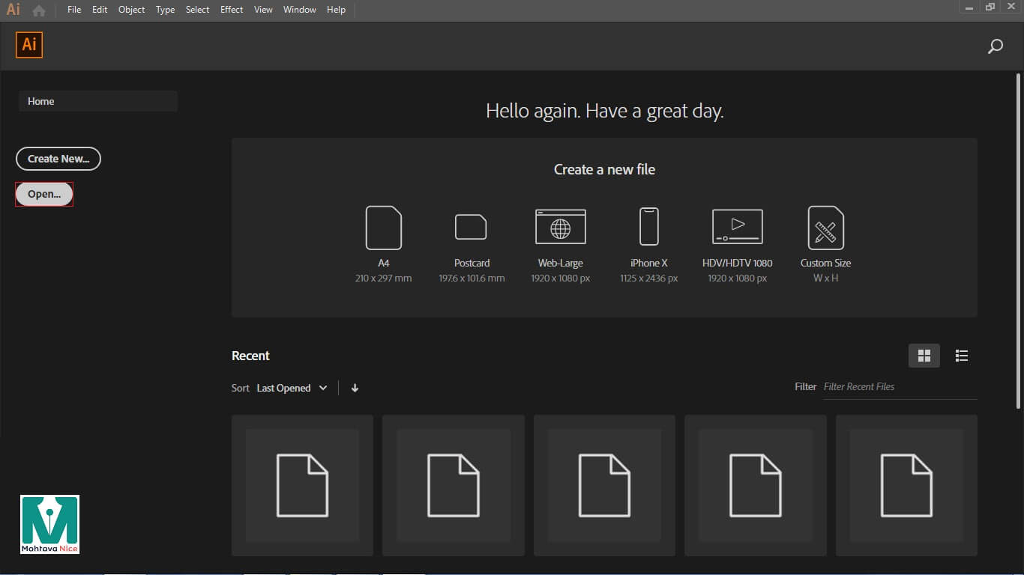
Task: Click the vertical scrollbar on right
Action: [1018, 240]
